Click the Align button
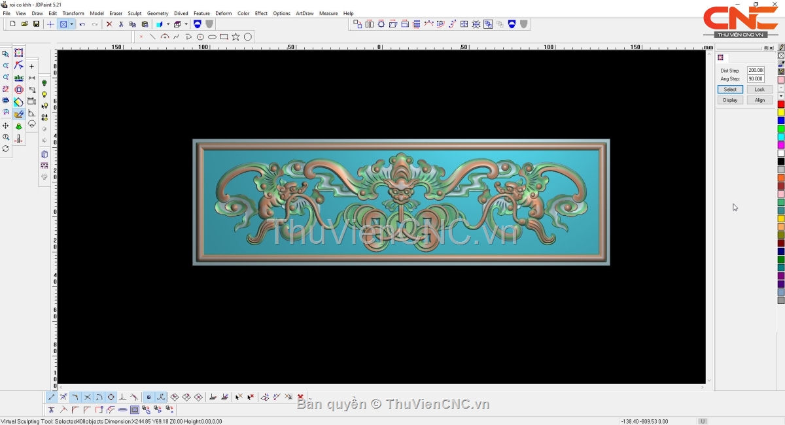 759,100
